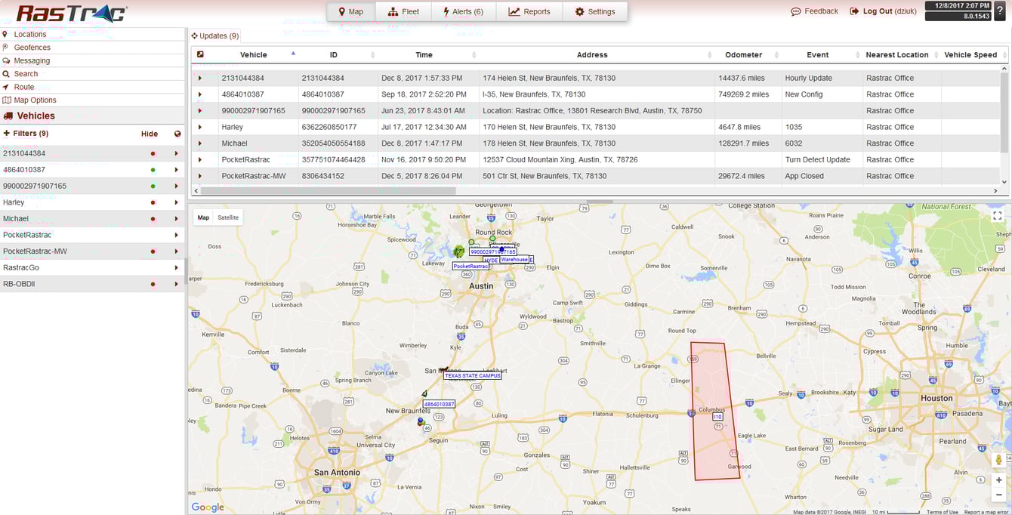Image resolution: width=1012 pixels, height=515 pixels.
Task: Open Messaging via the speech bubble icon
Action: click(8, 60)
